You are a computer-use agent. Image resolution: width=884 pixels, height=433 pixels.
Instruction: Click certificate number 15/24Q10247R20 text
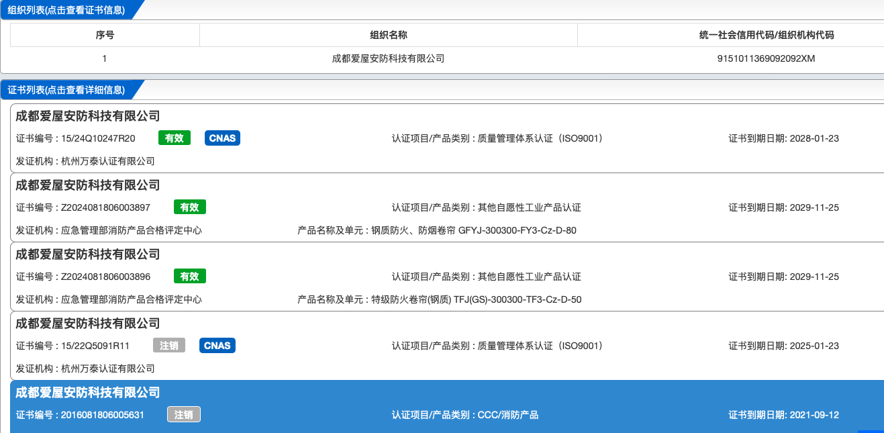(98, 138)
